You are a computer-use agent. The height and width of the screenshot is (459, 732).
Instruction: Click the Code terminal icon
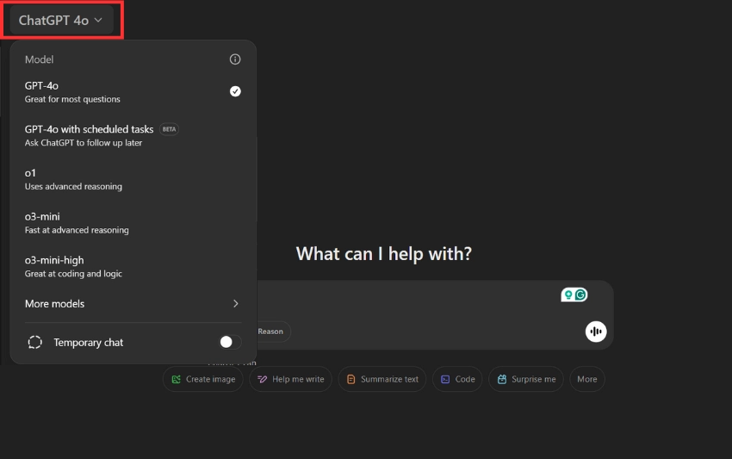pos(445,379)
